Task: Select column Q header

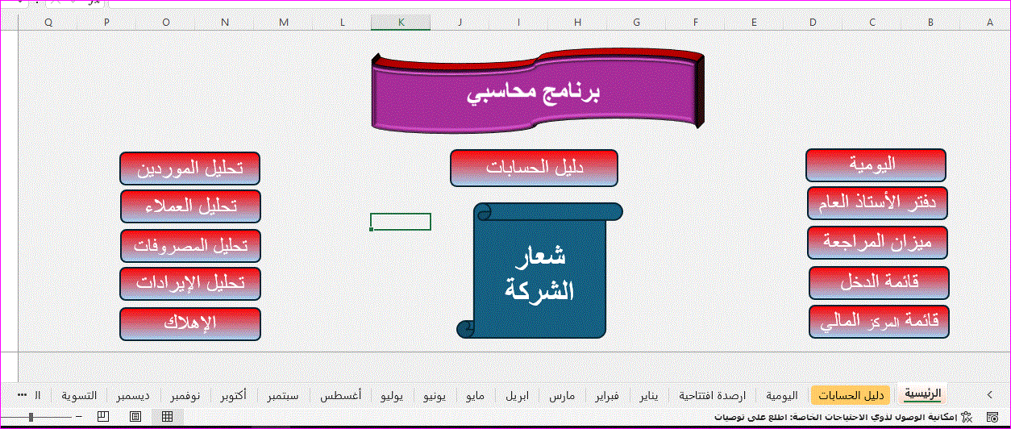Action: tap(48, 23)
